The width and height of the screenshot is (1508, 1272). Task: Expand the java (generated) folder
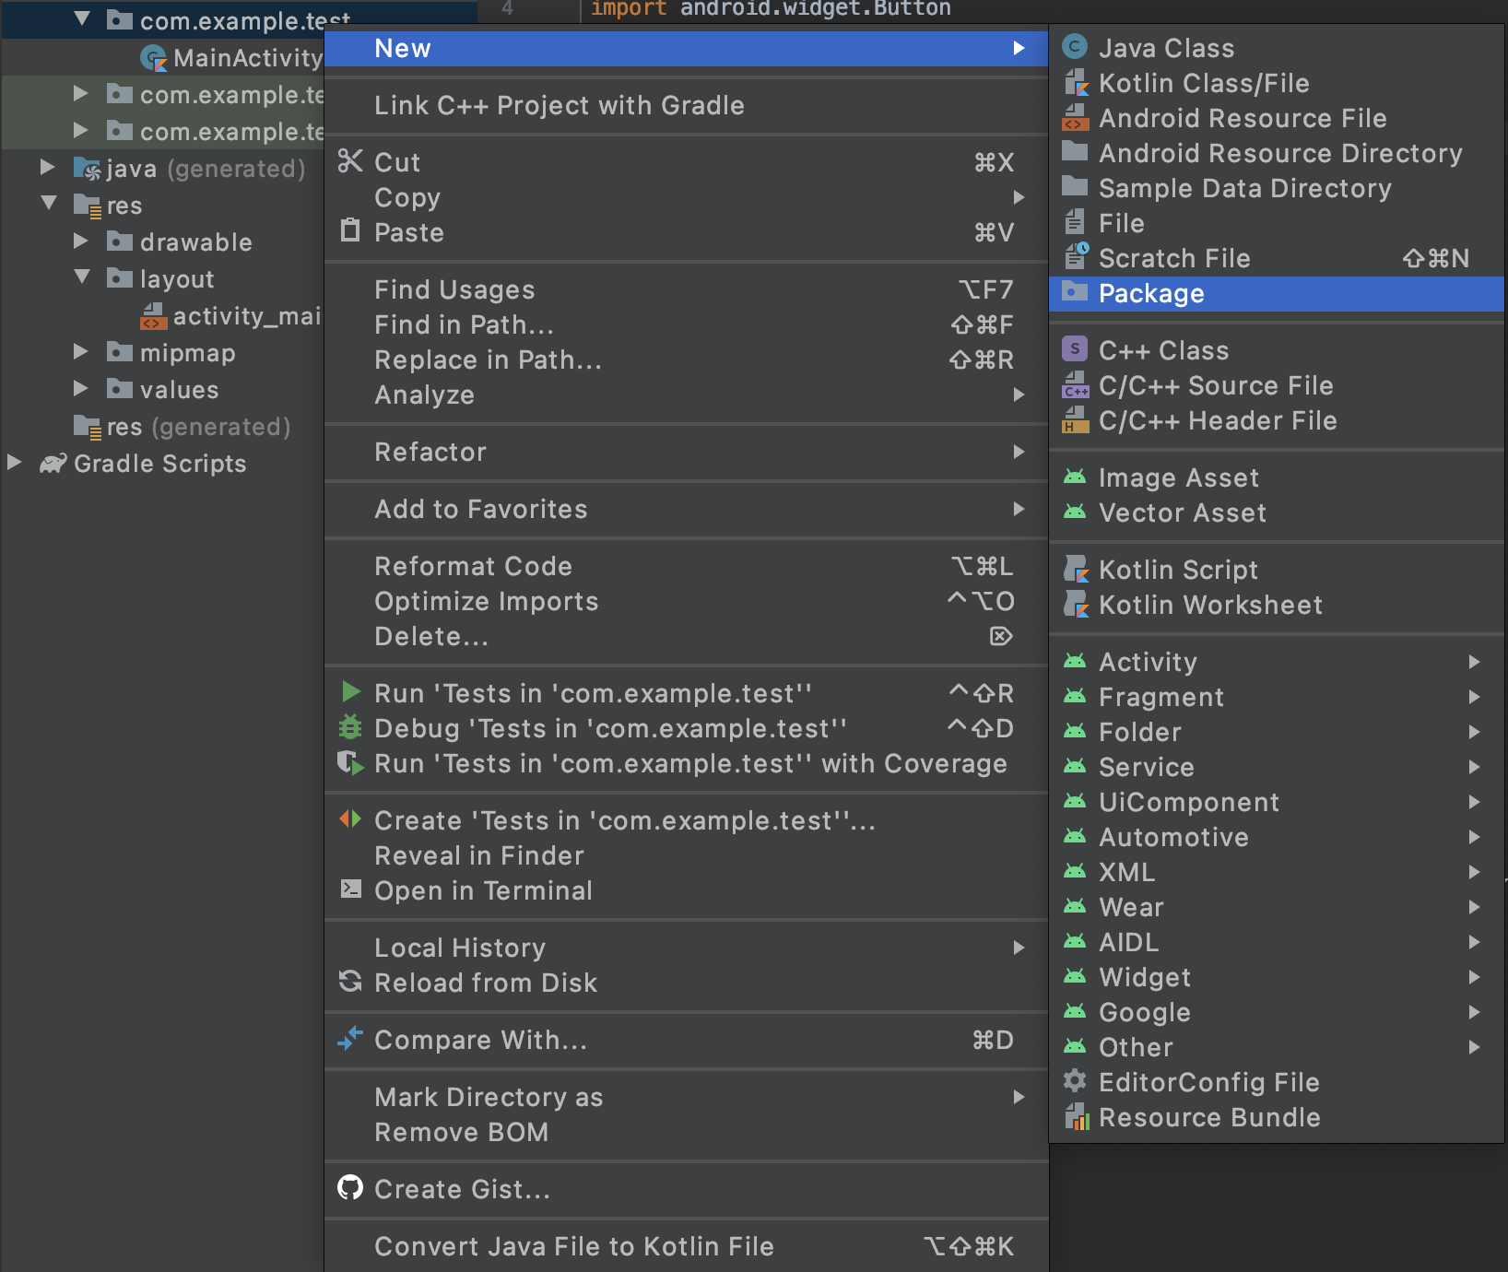pyautogui.click(x=47, y=168)
